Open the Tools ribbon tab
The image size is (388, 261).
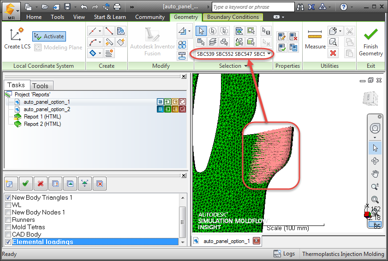coord(57,17)
